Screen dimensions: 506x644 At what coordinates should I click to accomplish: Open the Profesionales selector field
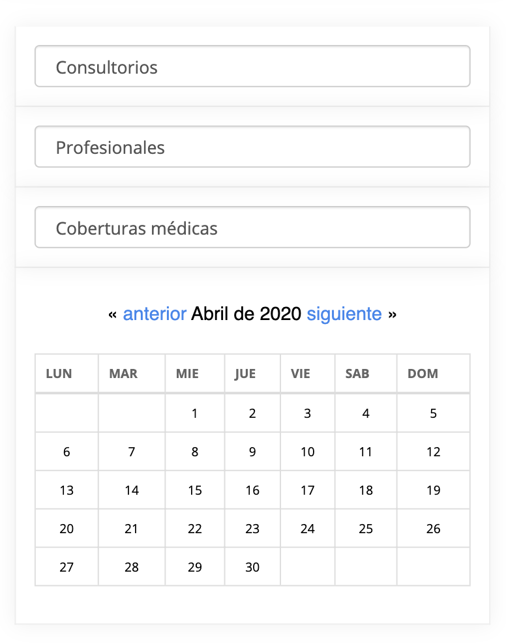click(x=252, y=147)
